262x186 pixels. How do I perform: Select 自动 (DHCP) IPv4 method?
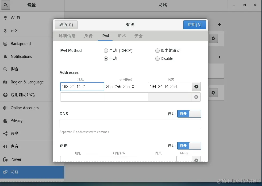(118, 51)
